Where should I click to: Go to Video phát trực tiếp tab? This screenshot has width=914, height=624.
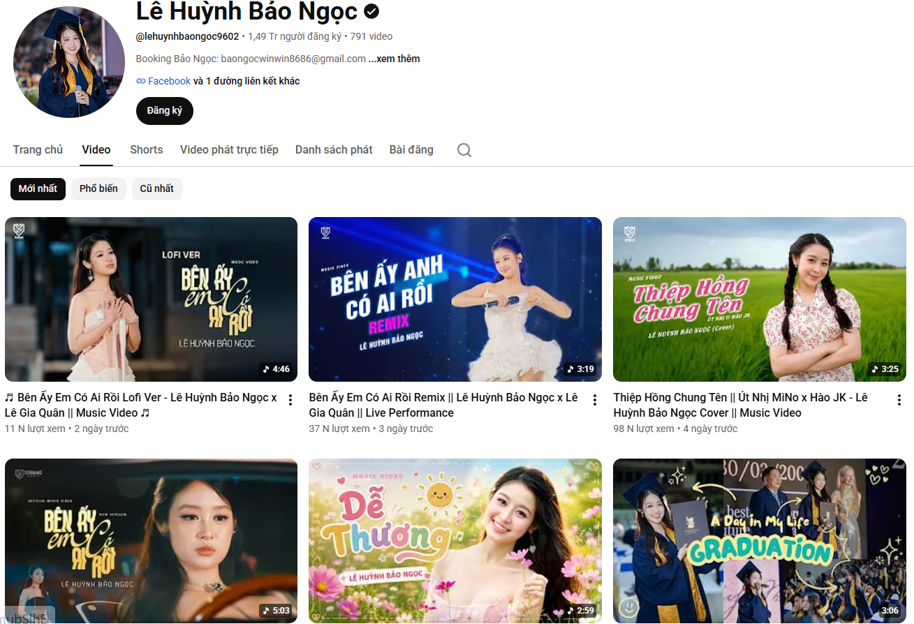(229, 150)
